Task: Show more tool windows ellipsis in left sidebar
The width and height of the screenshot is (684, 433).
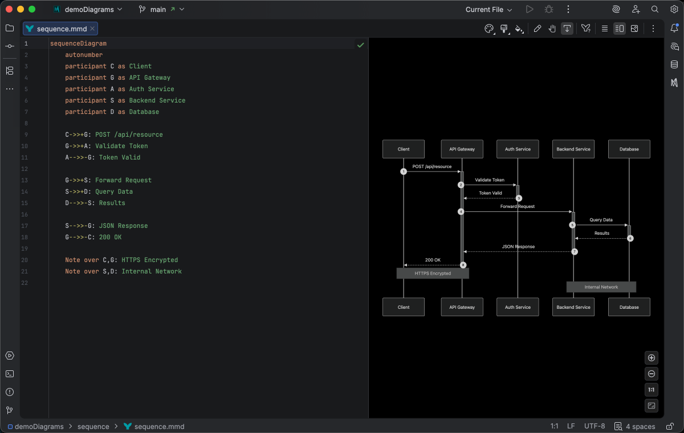Action: 10,89
